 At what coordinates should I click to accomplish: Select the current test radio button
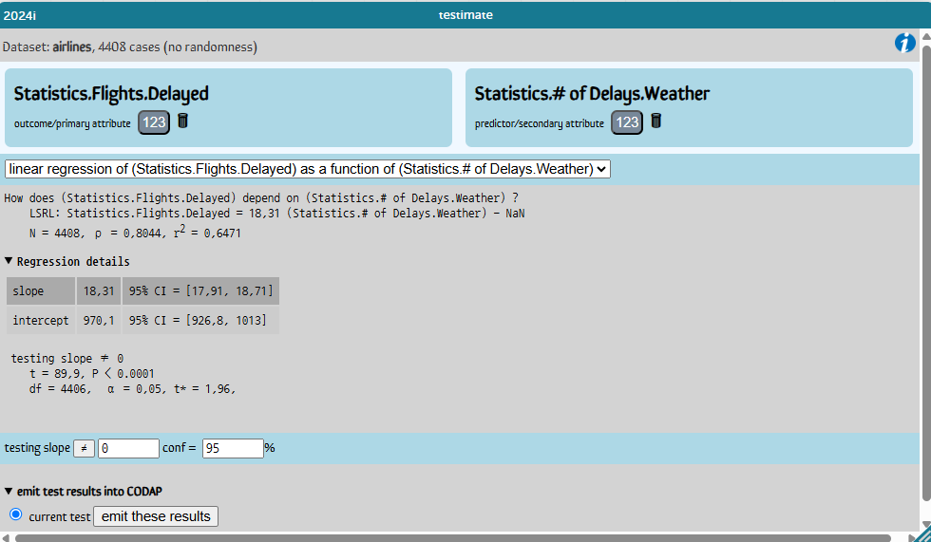pos(15,514)
